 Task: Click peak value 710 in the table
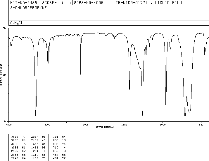click(56, 147)
